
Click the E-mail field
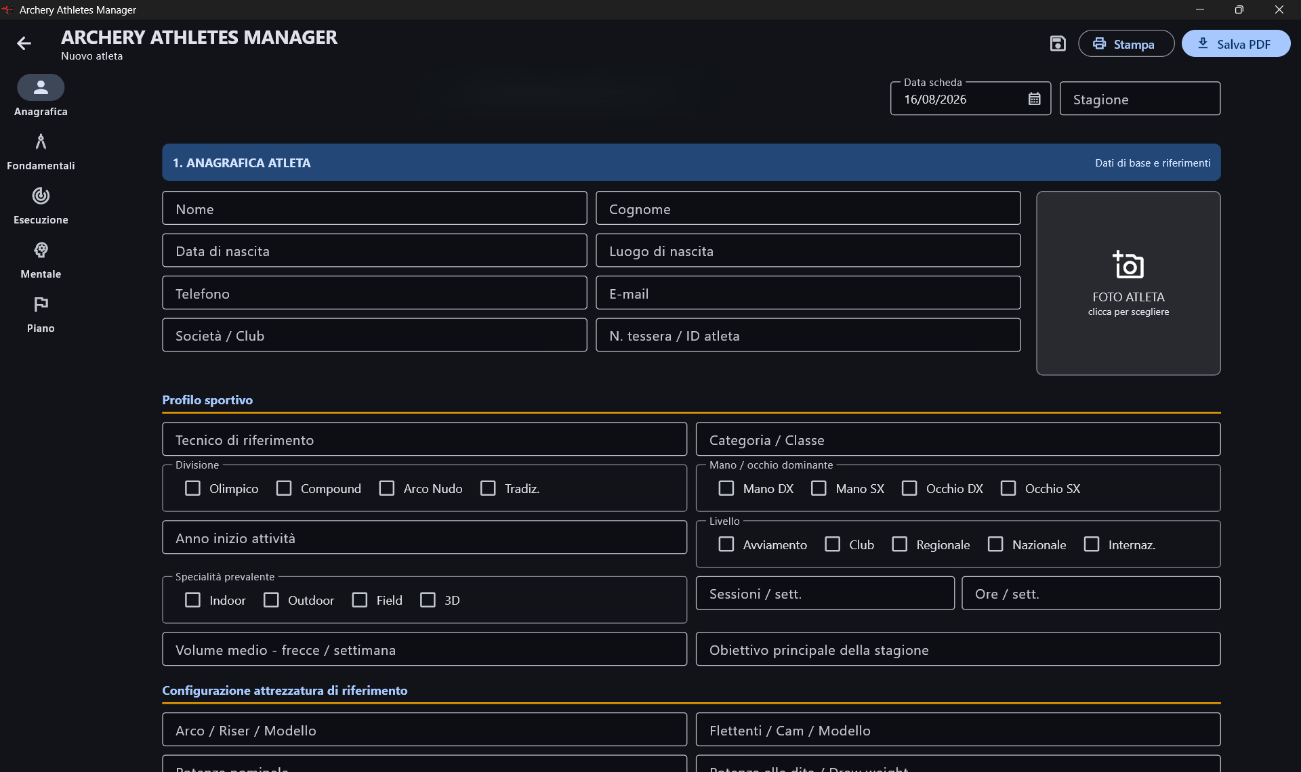(x=808, y=293)
